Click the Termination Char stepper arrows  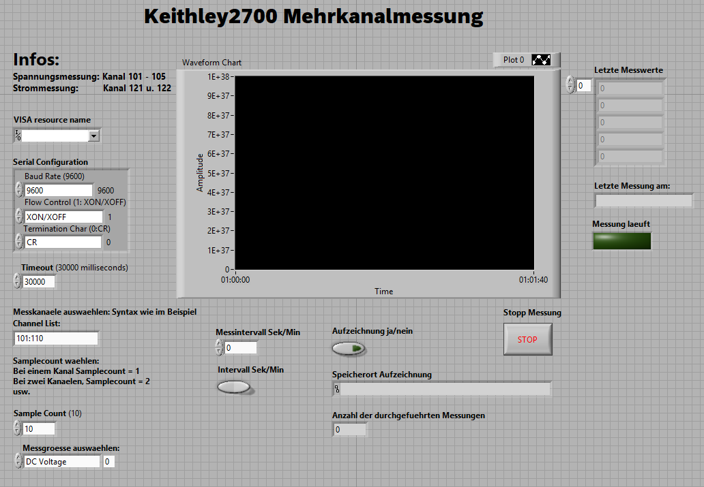pos(19,242)
